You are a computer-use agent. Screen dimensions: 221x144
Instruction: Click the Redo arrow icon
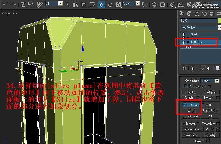coord(14,4)
